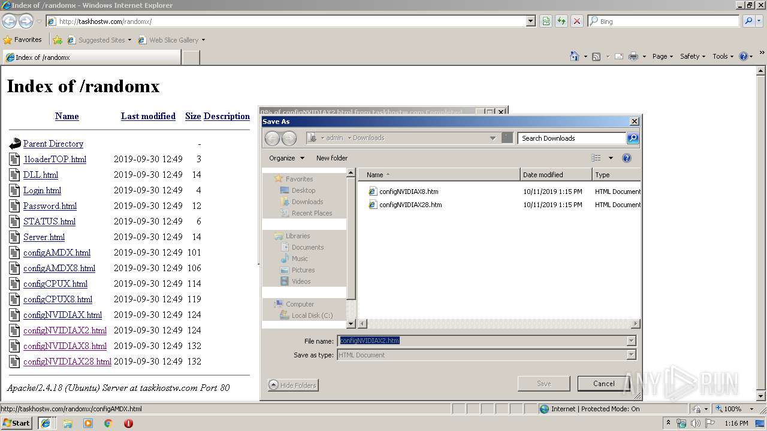This screenshot has height=431, width=767.
Task: Click Hide Folders button
Action: (x=293, y=386)
